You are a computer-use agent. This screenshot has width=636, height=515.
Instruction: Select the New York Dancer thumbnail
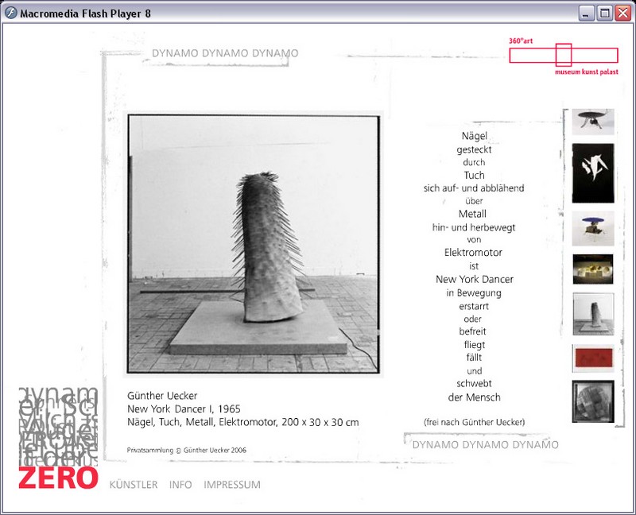(x=593, y=314)
